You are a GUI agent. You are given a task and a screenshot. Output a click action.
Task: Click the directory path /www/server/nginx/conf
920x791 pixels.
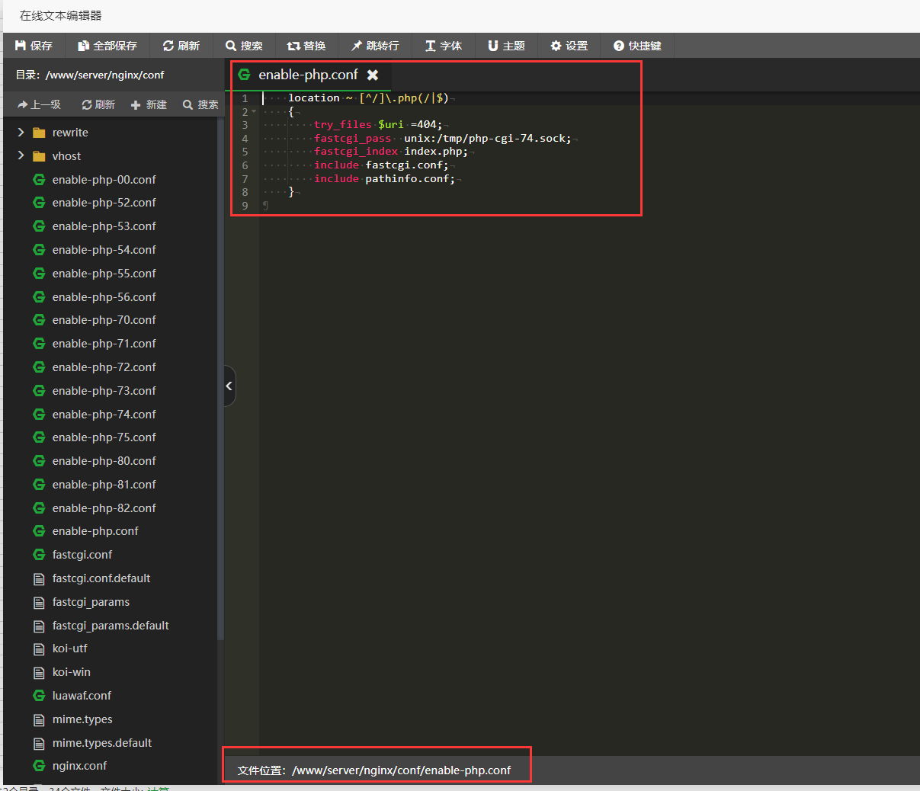105,75
